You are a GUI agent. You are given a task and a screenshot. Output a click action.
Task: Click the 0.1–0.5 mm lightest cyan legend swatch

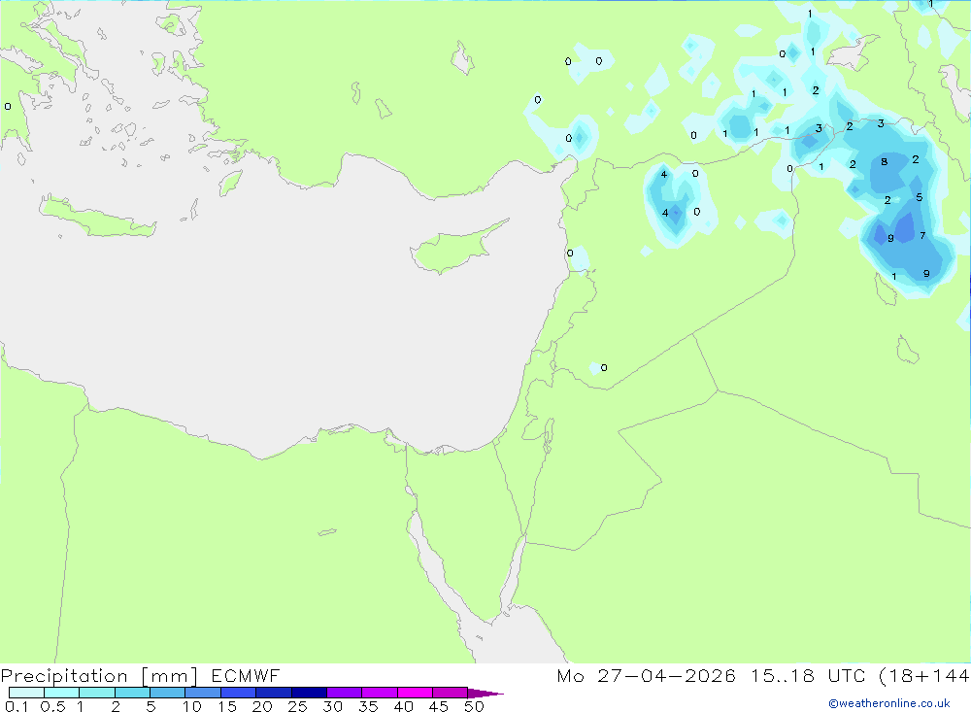[x=26, y=693]
